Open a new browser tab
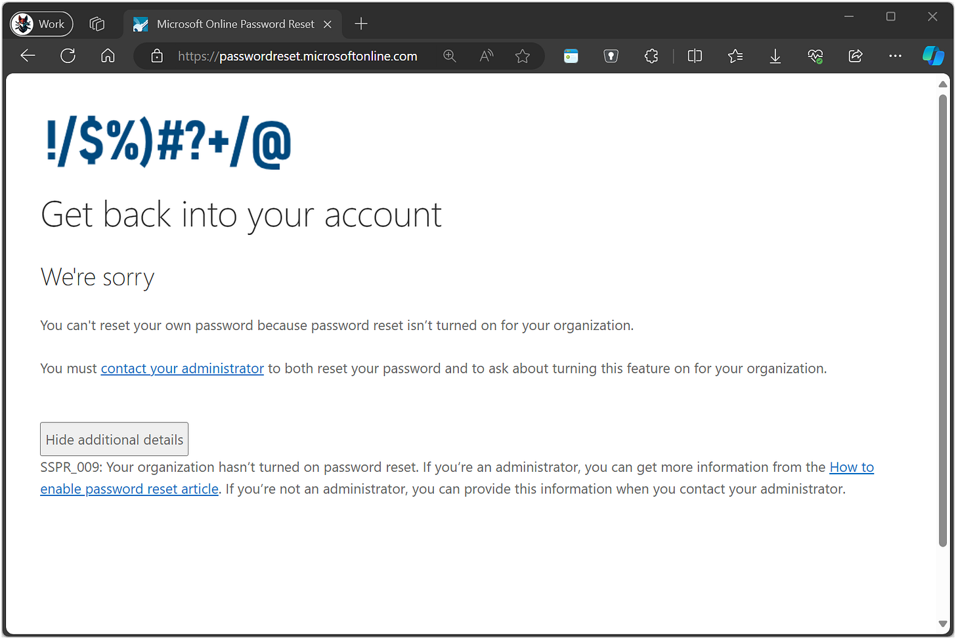 click(x=360, y=24)
